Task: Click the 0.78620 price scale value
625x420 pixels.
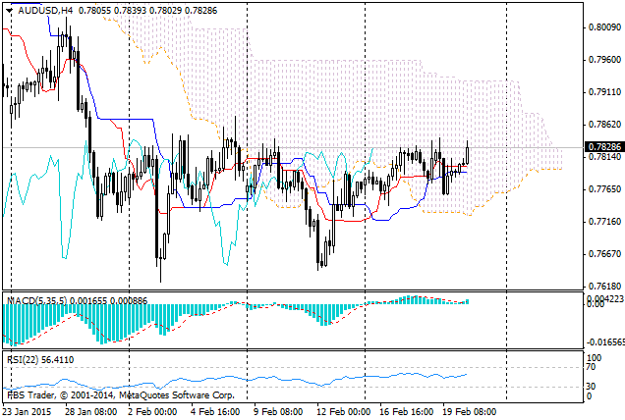Action: [604, 125]
